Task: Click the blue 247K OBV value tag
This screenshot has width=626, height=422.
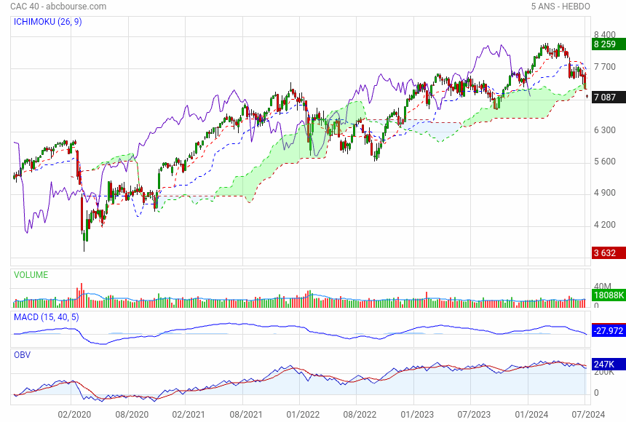Action: 606,363
